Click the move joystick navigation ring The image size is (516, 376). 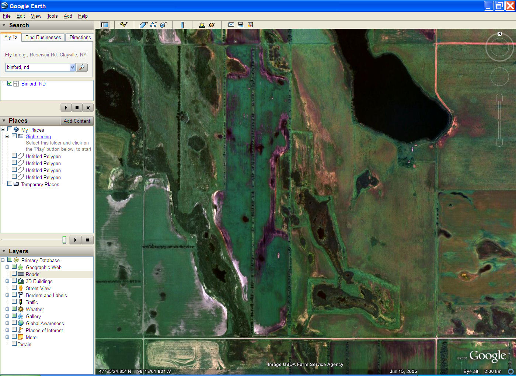pyautogui.click(x=499, y=76)
